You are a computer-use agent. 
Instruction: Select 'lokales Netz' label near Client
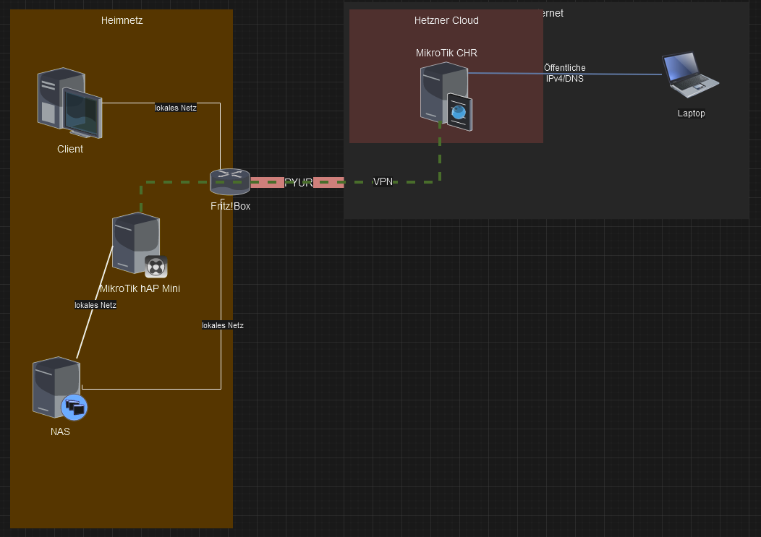[x=176, y=108]
